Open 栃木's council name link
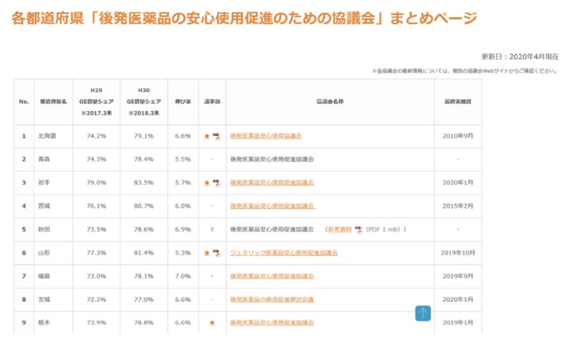 click(x=272, y=323)
